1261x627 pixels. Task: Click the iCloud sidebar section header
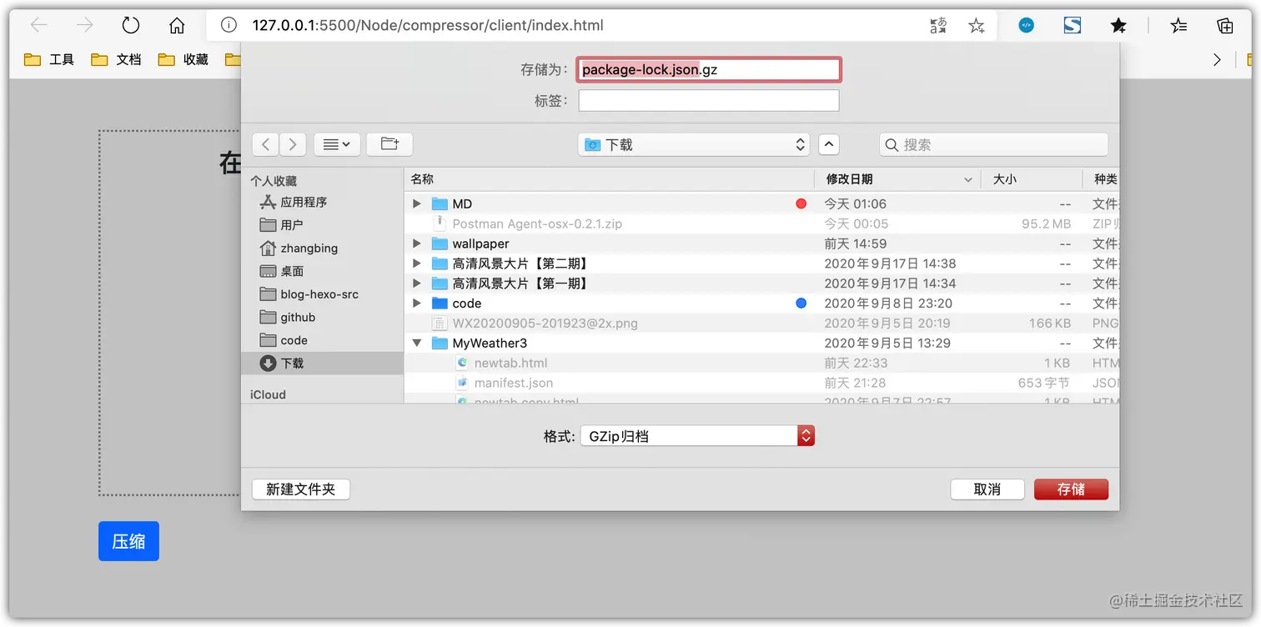(268, 394)
